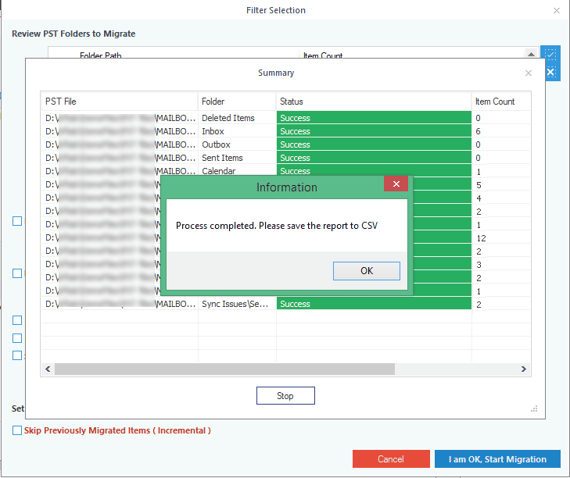Click the Cancel button
This screenshot has height=478, width=570.
pyautogui.click(x=391, y=459)
